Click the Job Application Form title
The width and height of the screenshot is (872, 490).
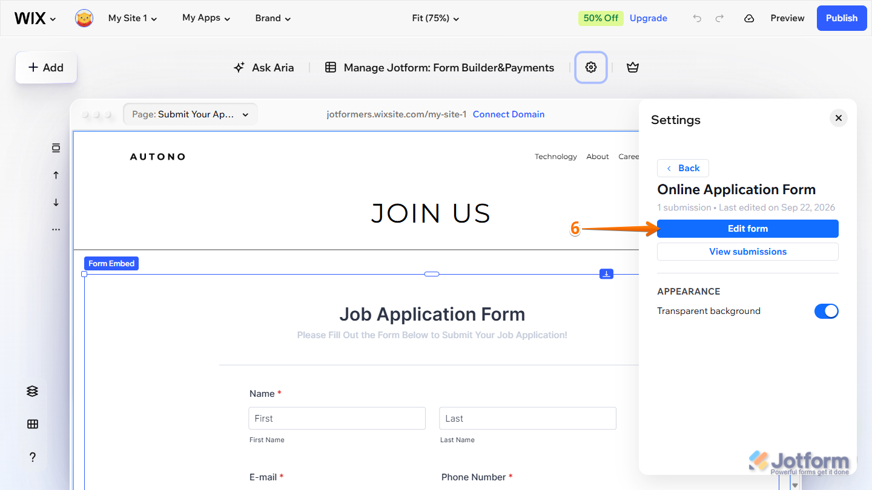432,314
